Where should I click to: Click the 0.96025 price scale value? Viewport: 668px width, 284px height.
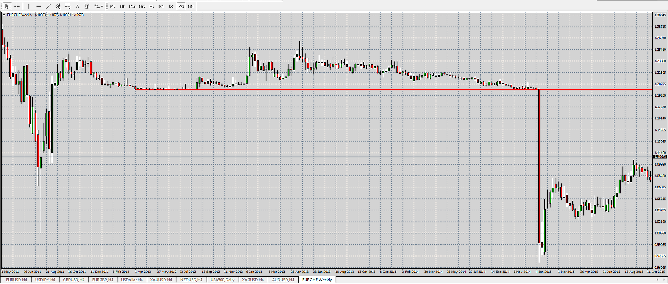pyautogui.click(x=660, y=267)
